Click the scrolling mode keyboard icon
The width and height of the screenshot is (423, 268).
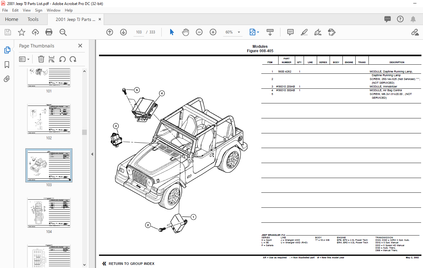(270, 32)
